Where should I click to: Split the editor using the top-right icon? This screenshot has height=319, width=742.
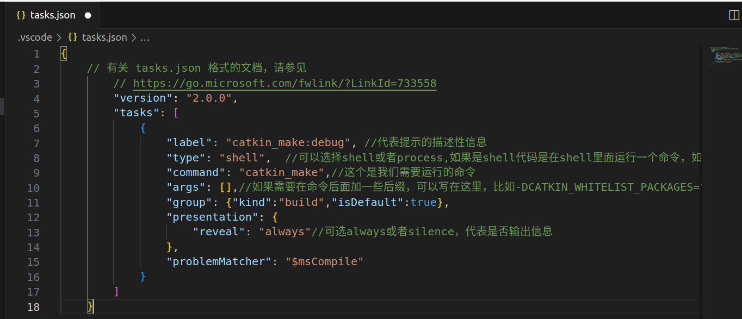(x=734, y=15)
